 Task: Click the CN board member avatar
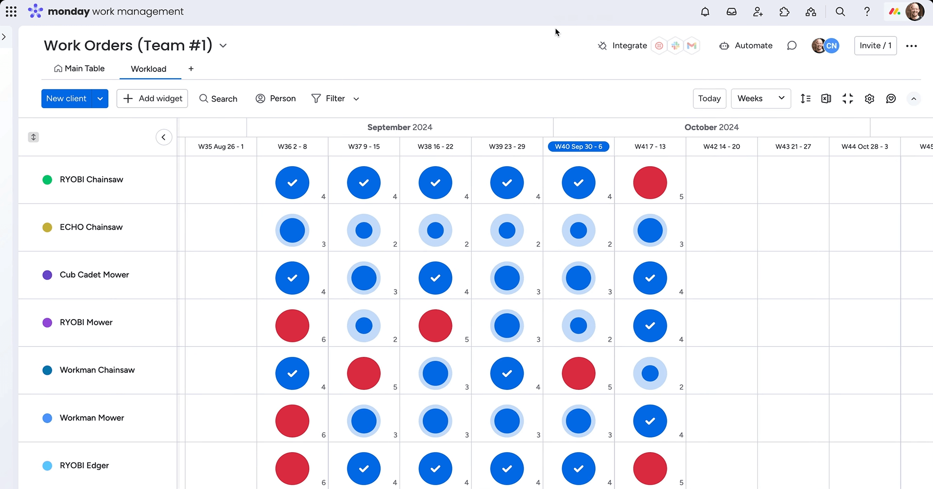click(x=832, y=46)
